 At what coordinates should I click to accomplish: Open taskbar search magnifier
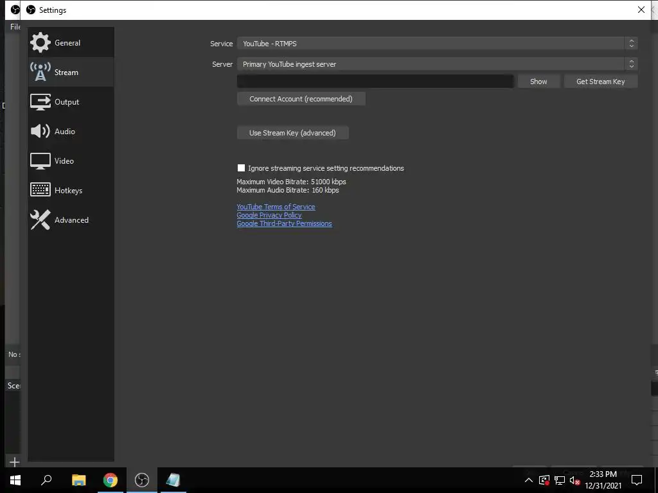pos(46,480)
